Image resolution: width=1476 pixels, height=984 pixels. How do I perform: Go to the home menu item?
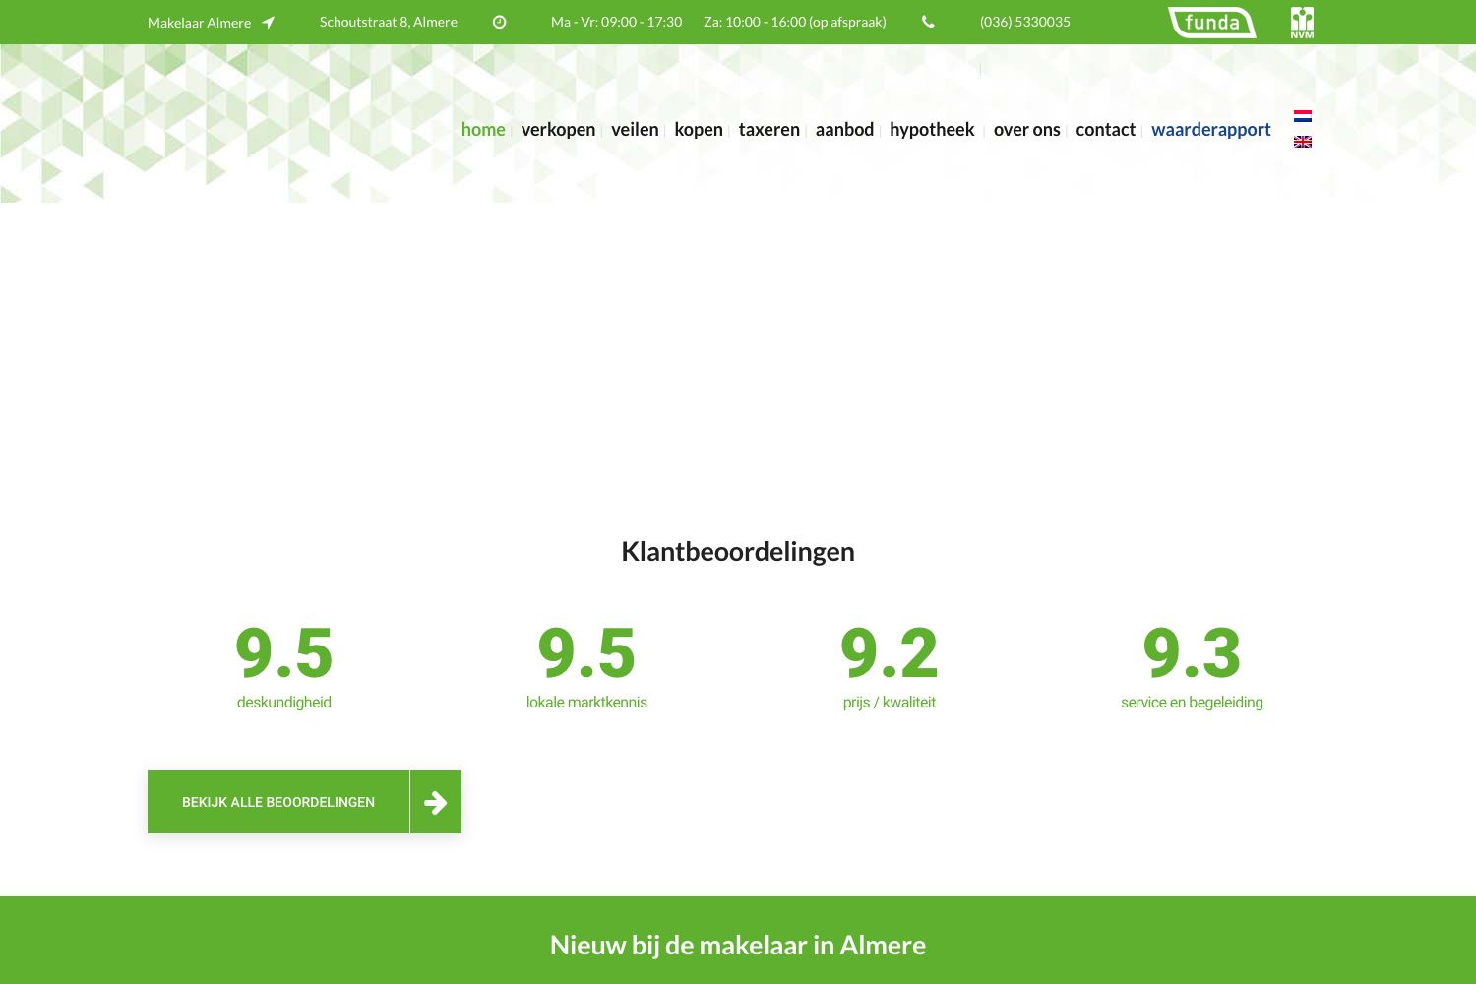(483, 129)
